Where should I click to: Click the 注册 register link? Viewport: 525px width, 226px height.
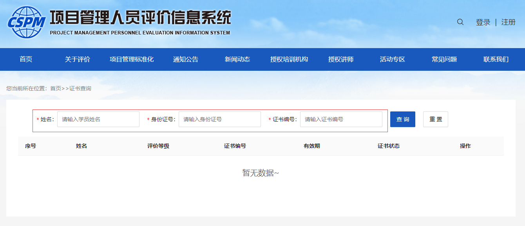(x=508, y=22)
